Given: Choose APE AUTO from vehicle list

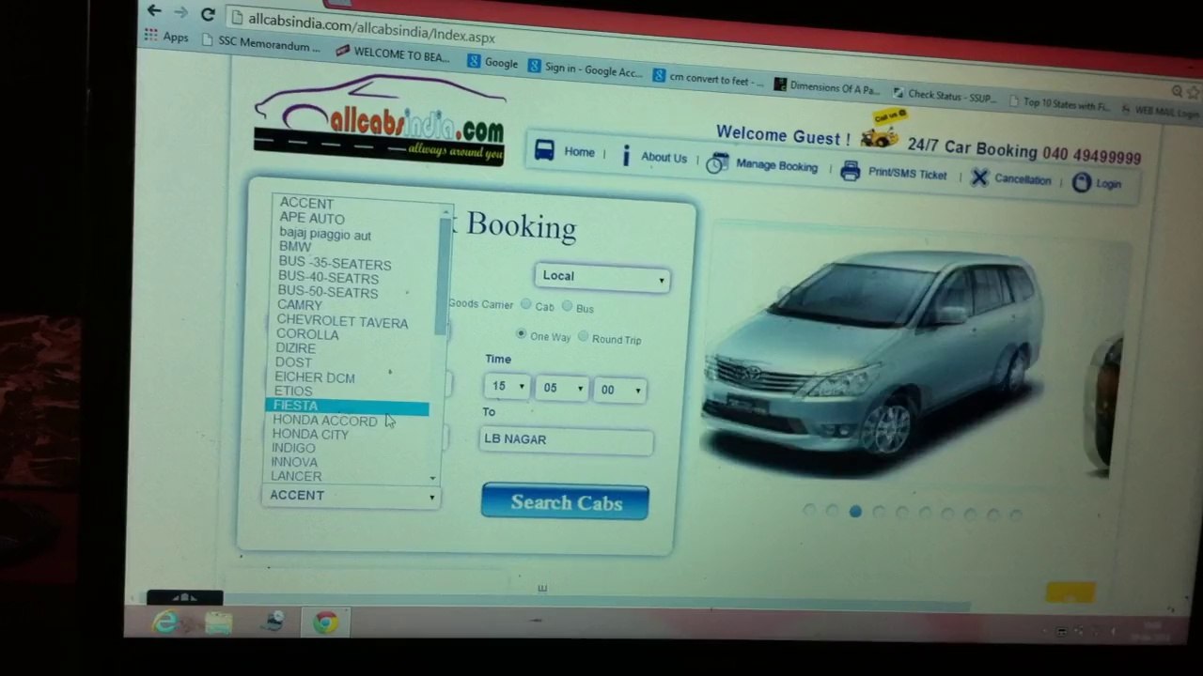Looking at the screenshot, I should pos(312,219).
